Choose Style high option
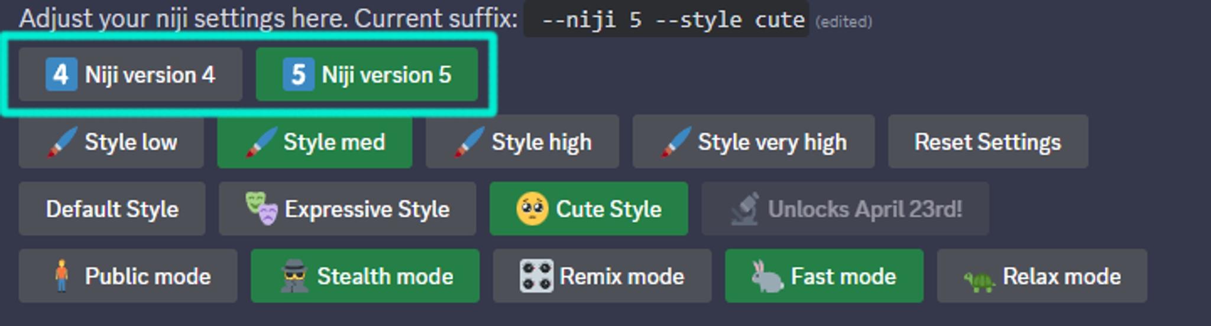1211x326 pixels. tap(522, 142)
